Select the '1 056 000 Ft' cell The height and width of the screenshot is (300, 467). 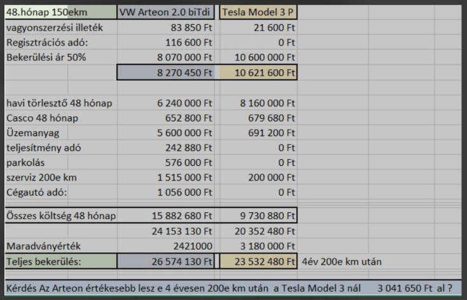click(166, 193)
